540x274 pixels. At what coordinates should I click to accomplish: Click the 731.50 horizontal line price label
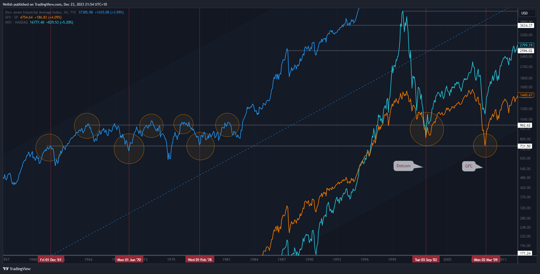525,146
